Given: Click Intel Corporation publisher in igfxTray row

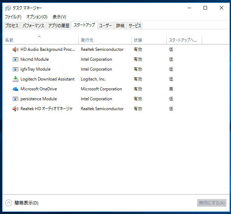Looking at the screenshot, I should [96, 69].
